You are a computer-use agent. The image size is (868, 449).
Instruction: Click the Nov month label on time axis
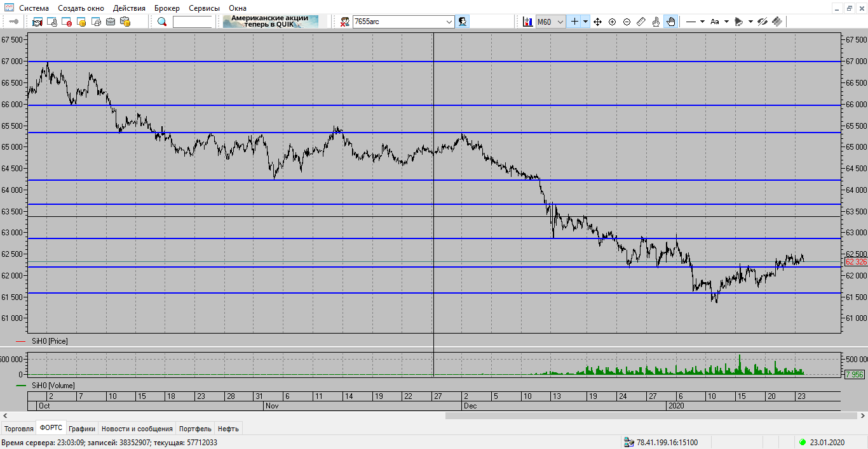[x=272, y=405]
